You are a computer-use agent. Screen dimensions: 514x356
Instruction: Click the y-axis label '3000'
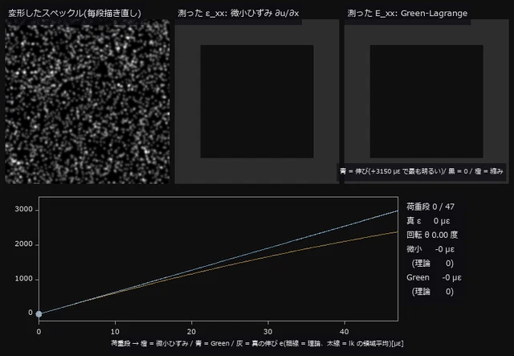pos(23,209)
